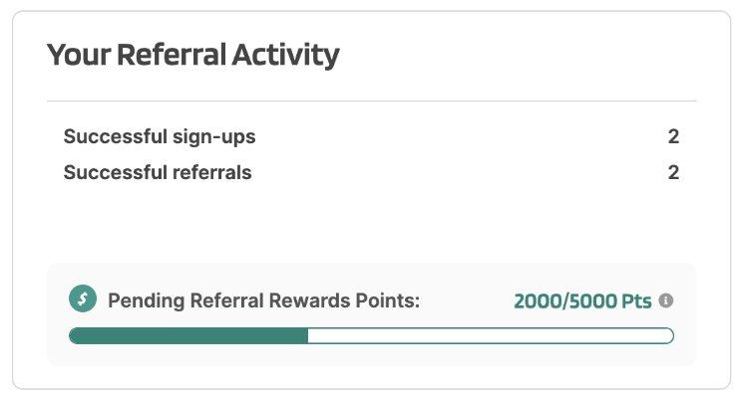Click the word Pts in points total
Viewport: 742px width, 396px height.
click(636, 300)
